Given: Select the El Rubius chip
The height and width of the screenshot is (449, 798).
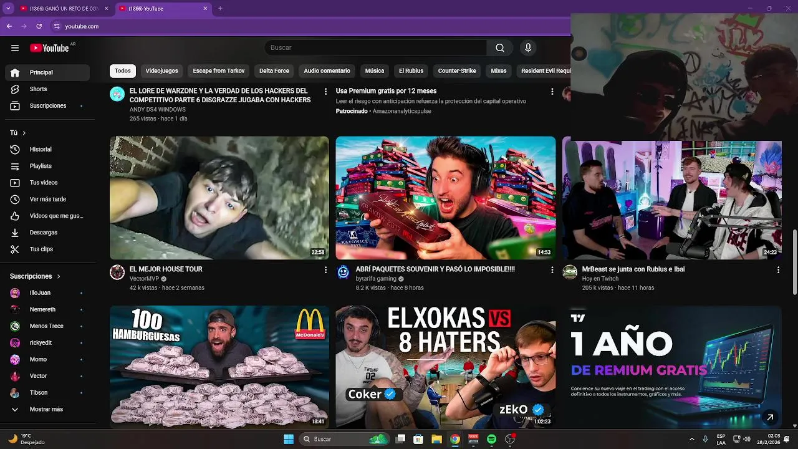Looking at the screenshot, I should tap(411, 71).
